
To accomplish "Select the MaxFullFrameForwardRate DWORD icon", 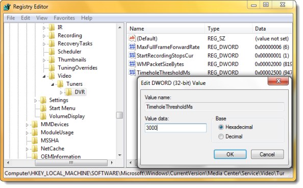I will 132,46.
